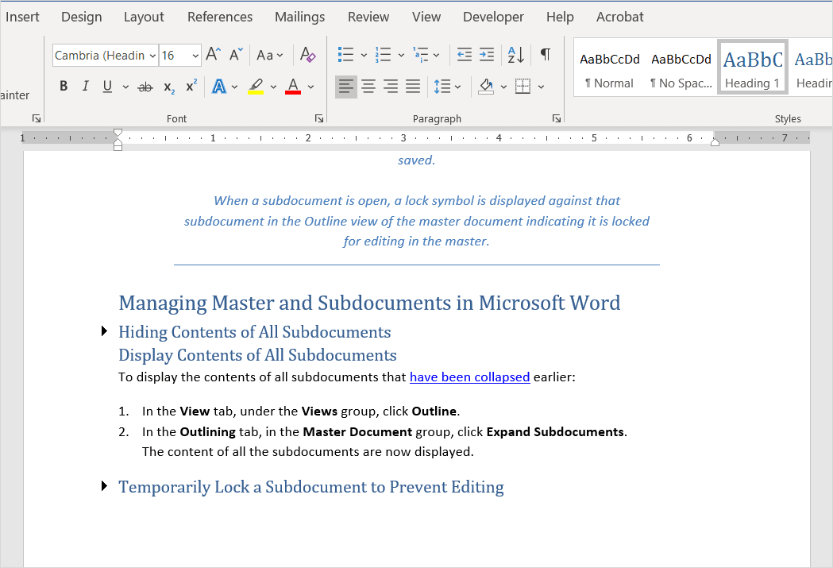Image resolution: width=833 pixels, height=568 pixels.
Task: Click the Increase Font Size icon
Action: point(212,53)
